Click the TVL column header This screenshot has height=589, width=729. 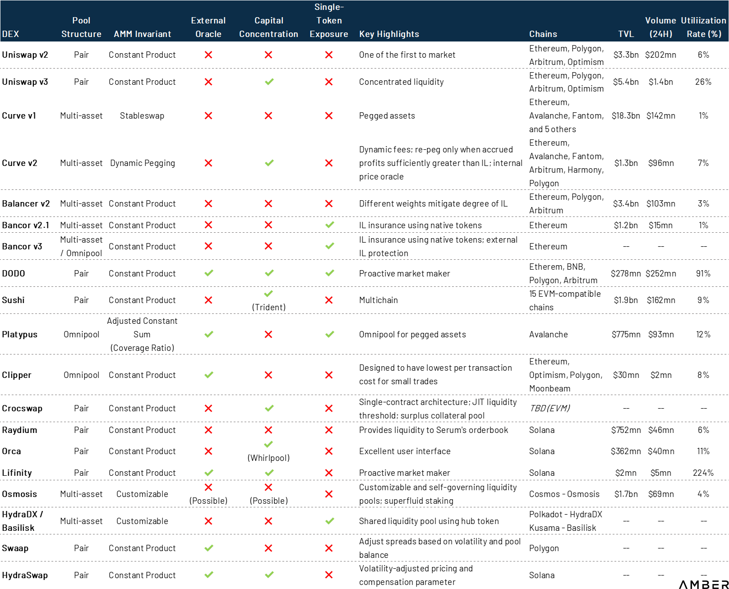pyautogui.click(x=626, y=34)
